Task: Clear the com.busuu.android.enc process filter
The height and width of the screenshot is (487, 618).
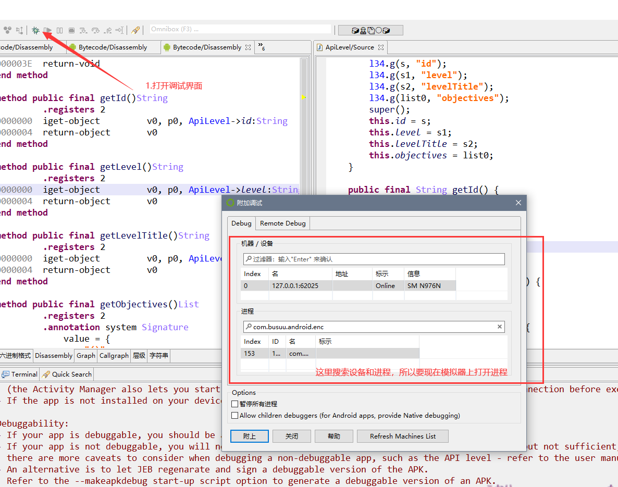Action: point(499,327)
